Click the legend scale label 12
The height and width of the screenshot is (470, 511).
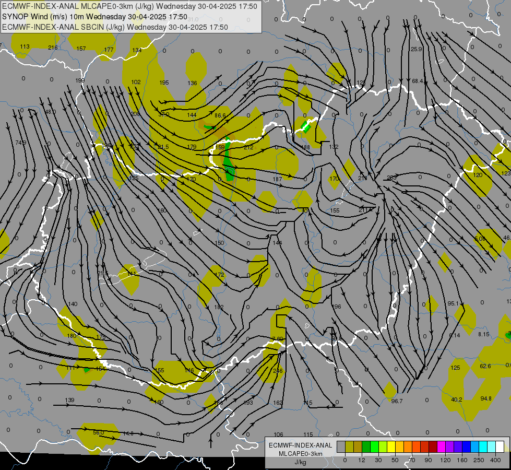361,460
